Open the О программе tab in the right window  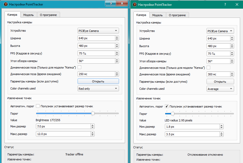click(x=177, y=15)
